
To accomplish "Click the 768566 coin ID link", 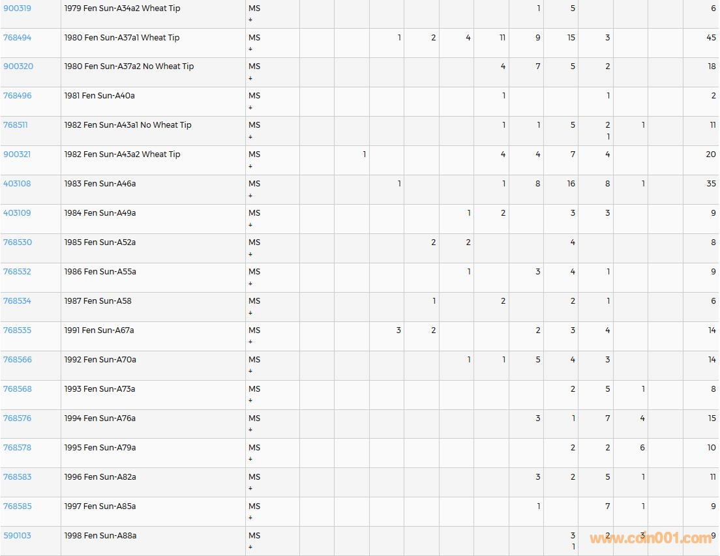I will click(x=17, y=360).
